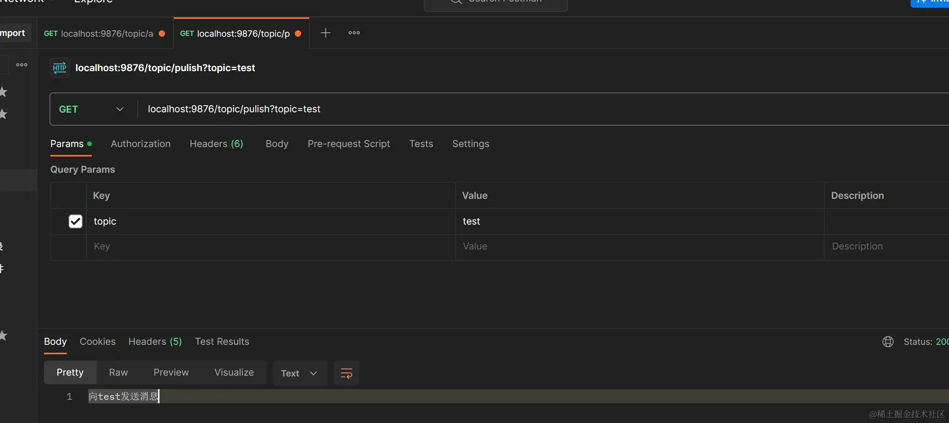Click the network globe icon near Status

888,341
